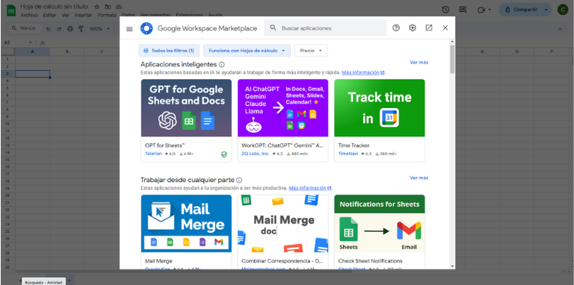Open the GPT for Google Sheets thumbnail
The width and height of the screenshot is (574, 285).
pos(186,107)
